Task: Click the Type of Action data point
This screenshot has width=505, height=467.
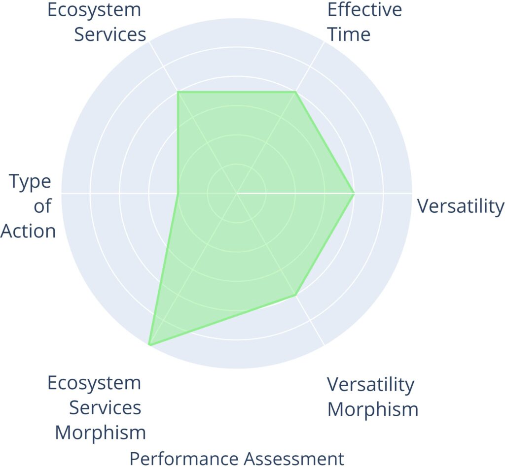Action: [x=178, y=193]
